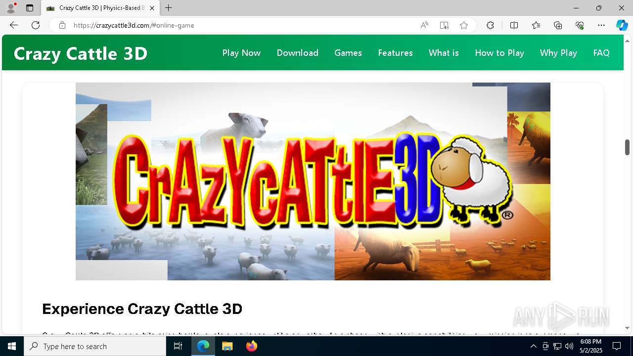
Task: Open Task View on the taskbar
Action: point(179,346)
